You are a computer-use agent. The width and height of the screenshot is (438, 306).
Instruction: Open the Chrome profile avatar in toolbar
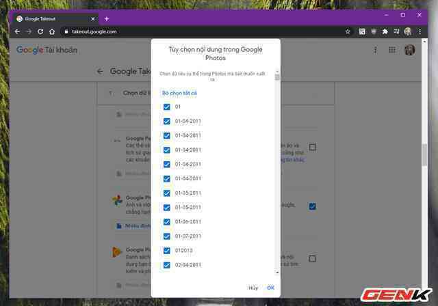[408, 31]
